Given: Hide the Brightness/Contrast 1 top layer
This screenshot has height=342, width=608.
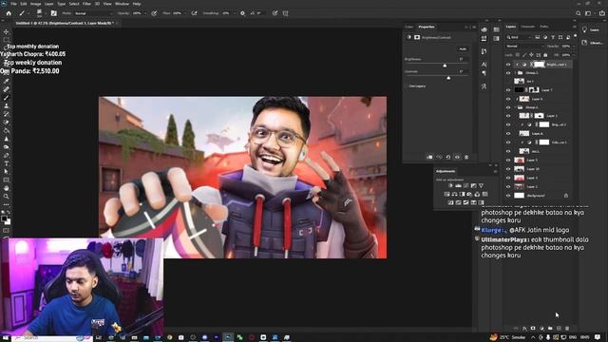Looking at the screenshot, I should [x=508, y=65].
